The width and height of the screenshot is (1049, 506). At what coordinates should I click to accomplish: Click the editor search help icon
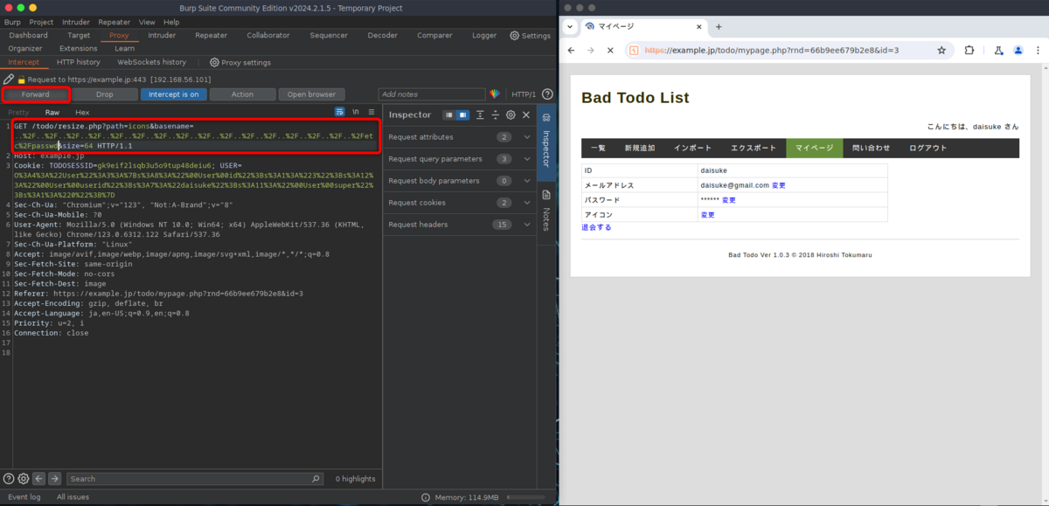9,478
